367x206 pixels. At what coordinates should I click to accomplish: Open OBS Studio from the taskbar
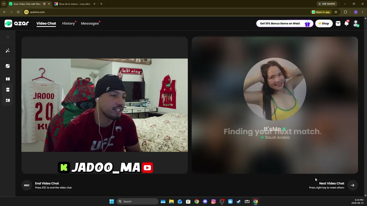tap(222, 201)
